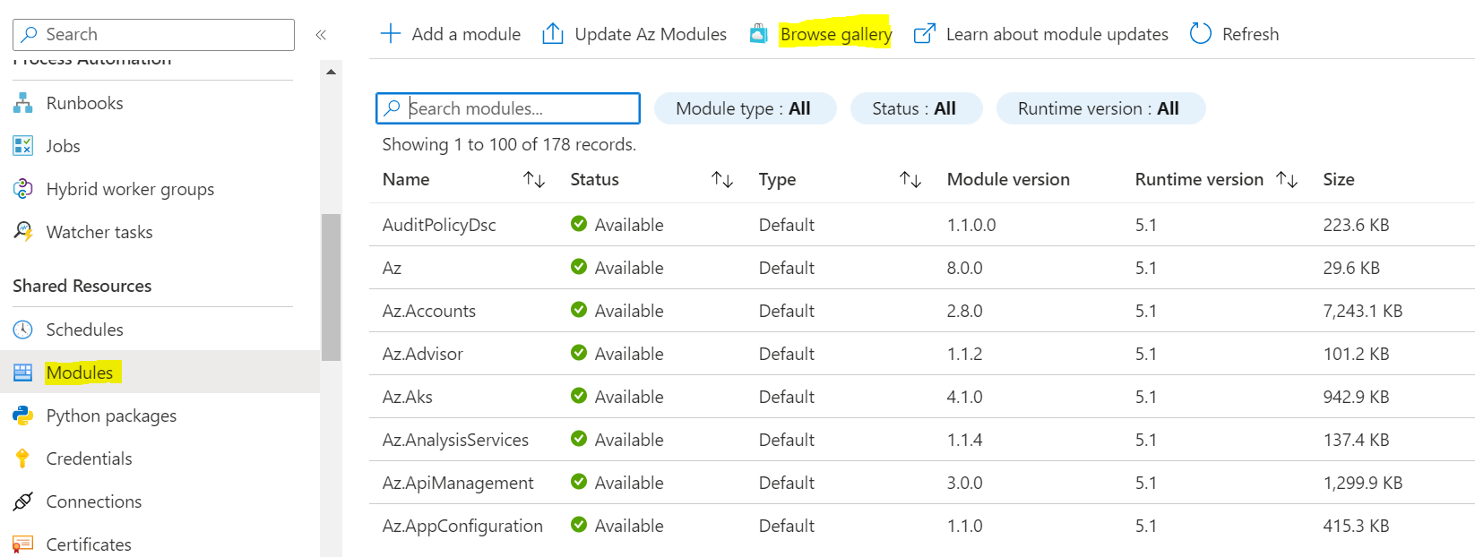Open the Jobs sidebar icon
Image resolution: width=1475 pixels, height=557 pixels.
(x=23, y=146)
